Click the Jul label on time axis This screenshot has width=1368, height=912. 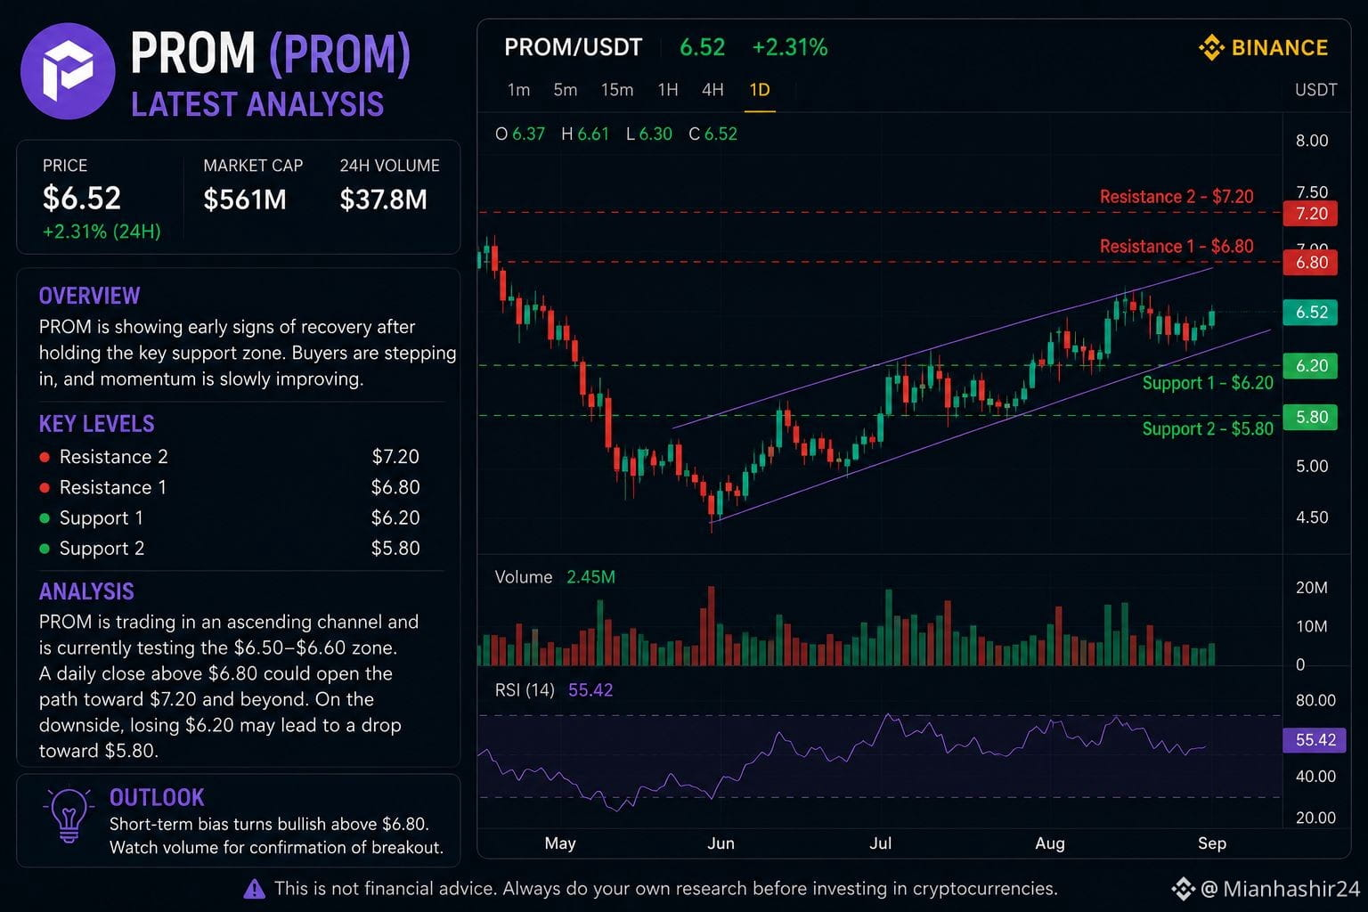(880, 843)
